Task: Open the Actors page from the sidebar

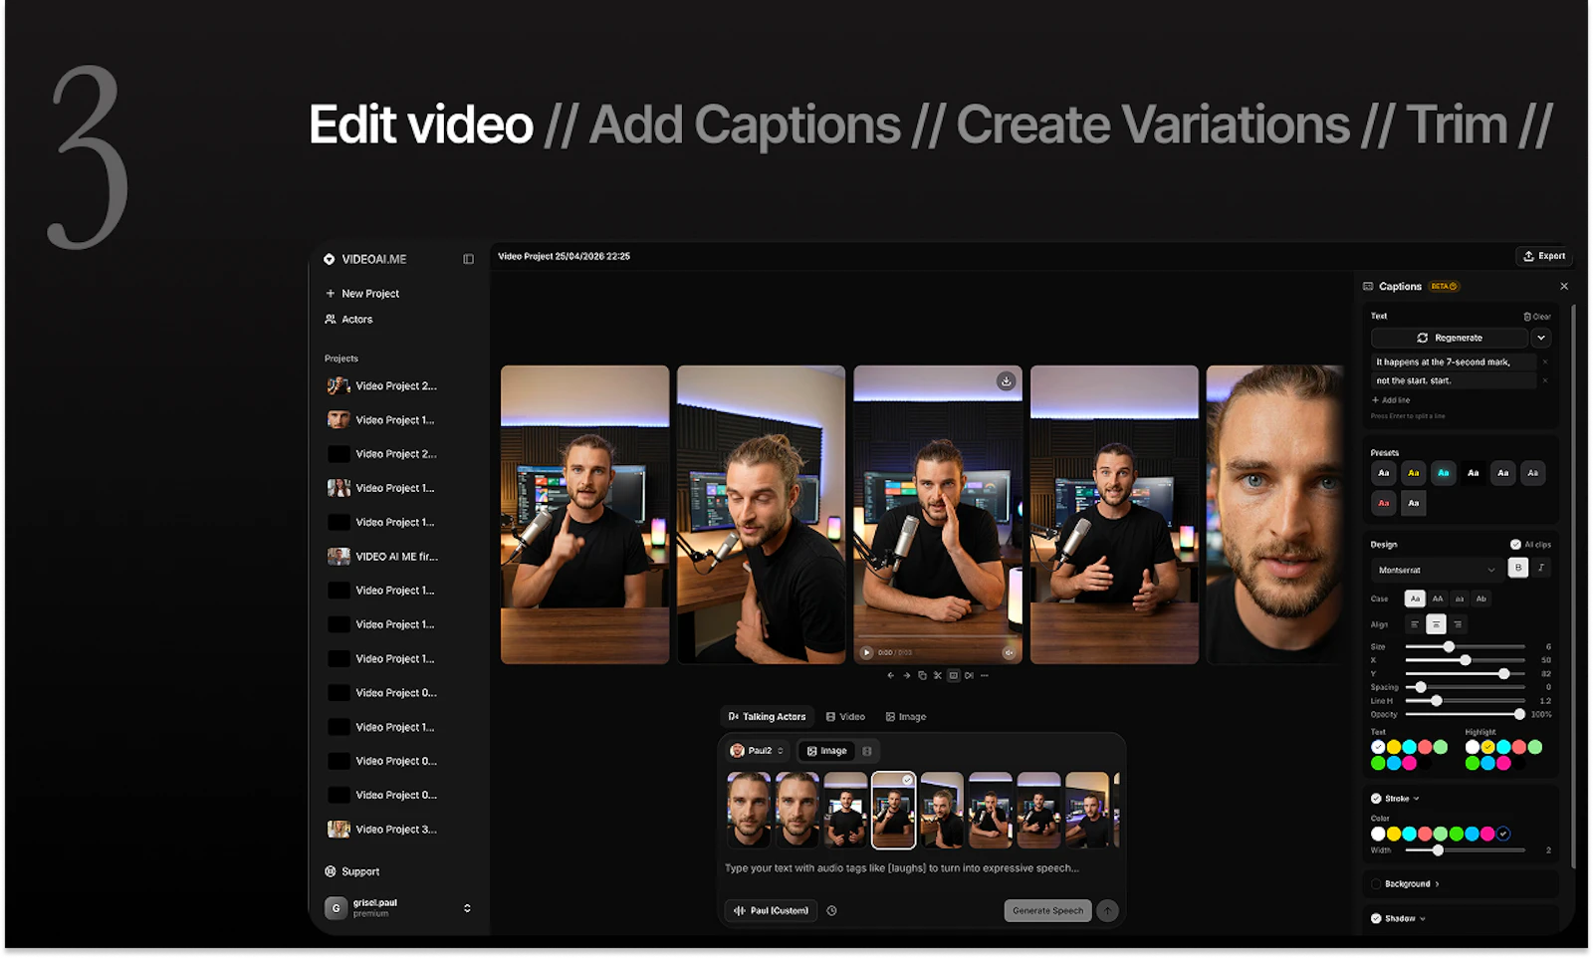Action: pyautogui.click(x=355, y=319)
